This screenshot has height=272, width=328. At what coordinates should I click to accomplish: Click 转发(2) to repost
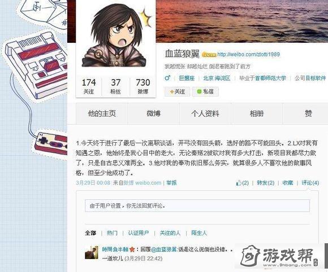(265, 183)
